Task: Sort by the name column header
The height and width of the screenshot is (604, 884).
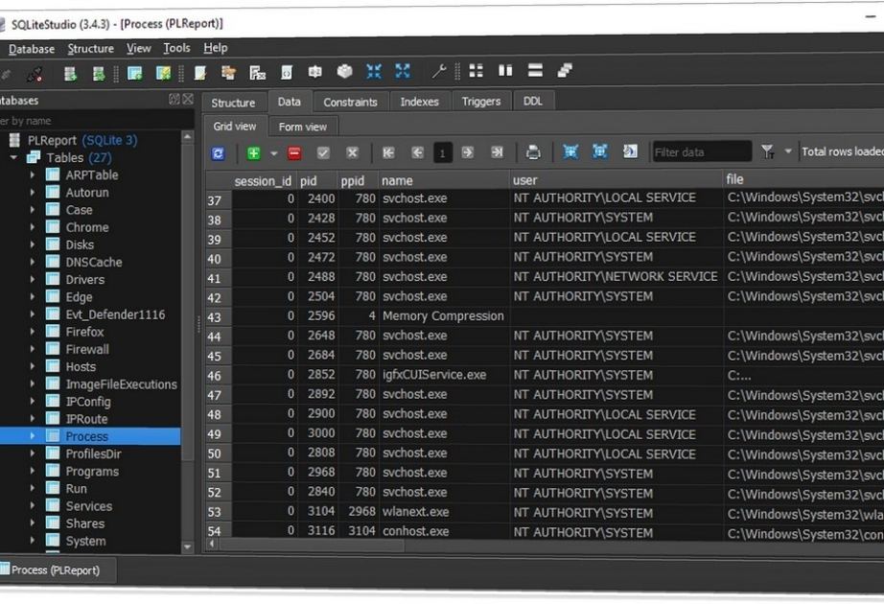Action: click(444, 180)
